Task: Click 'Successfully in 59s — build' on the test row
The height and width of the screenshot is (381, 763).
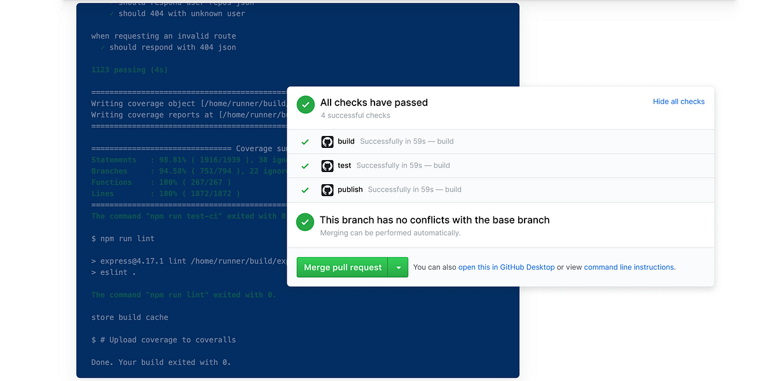Action: point(403,166)
